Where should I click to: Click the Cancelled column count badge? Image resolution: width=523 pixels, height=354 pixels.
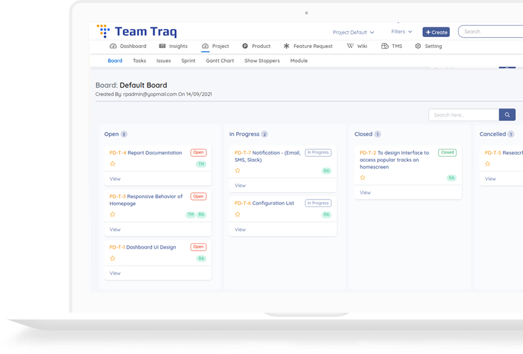point(511,134)
